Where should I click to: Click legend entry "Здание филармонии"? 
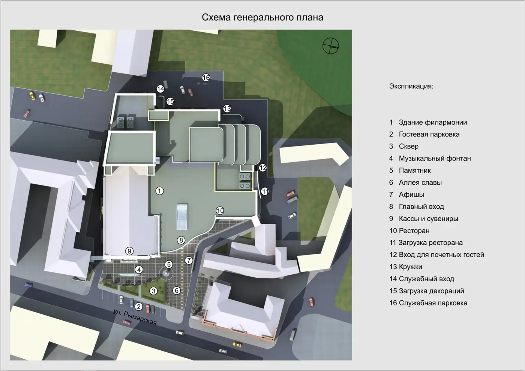tap(432, 122)
